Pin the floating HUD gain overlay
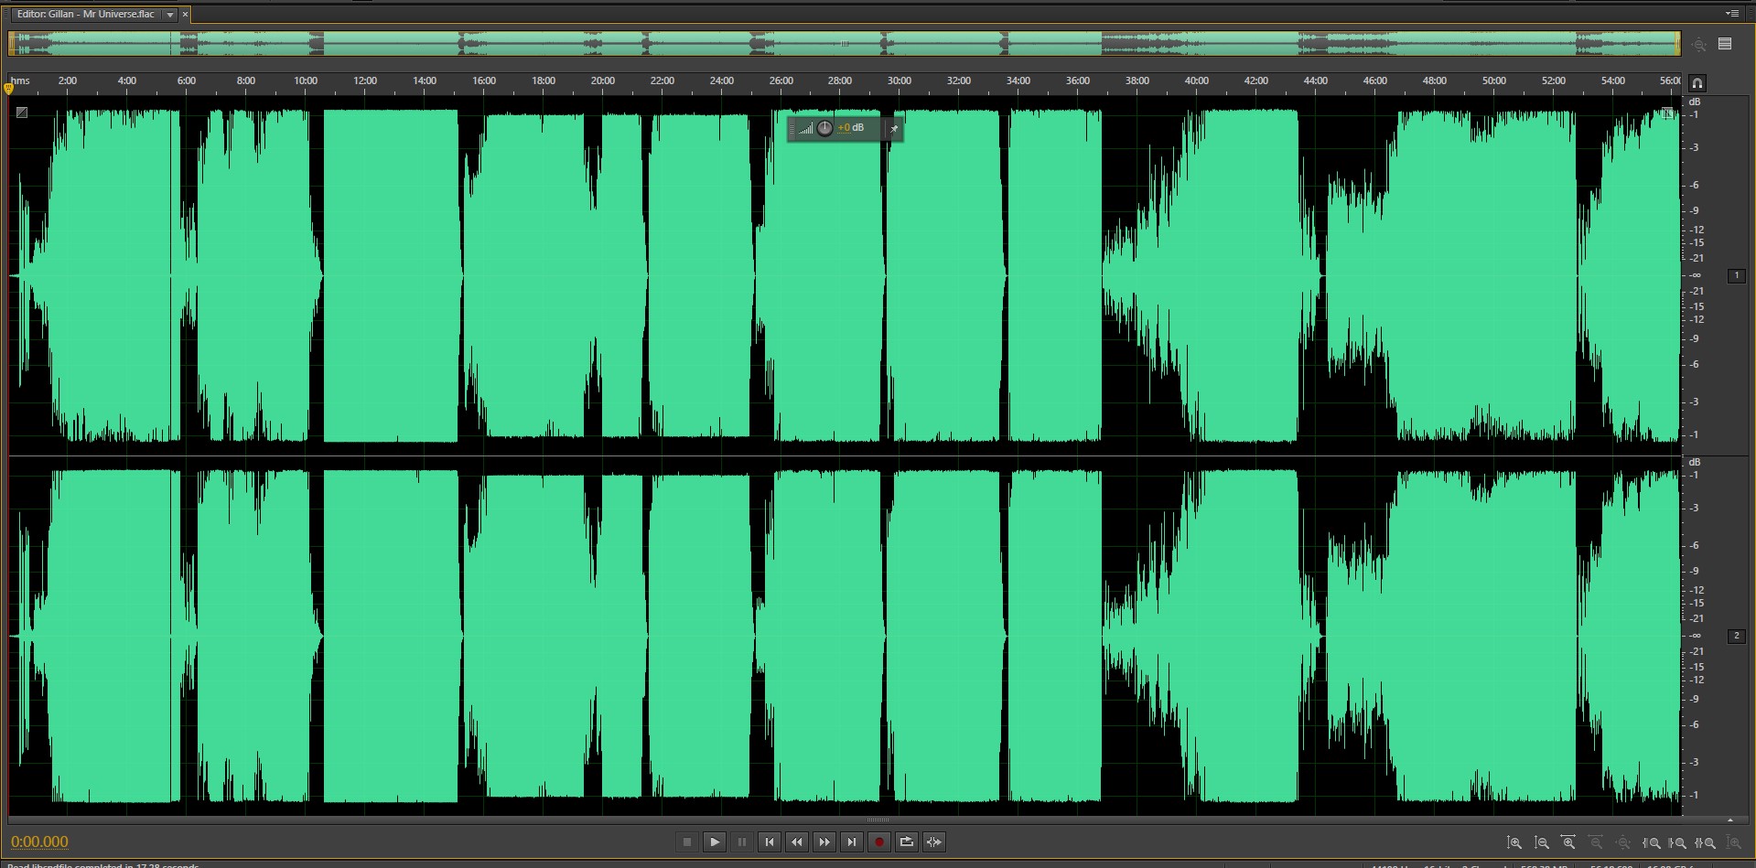The height and width of the screenshot is (868, 1756). (894, 129)
